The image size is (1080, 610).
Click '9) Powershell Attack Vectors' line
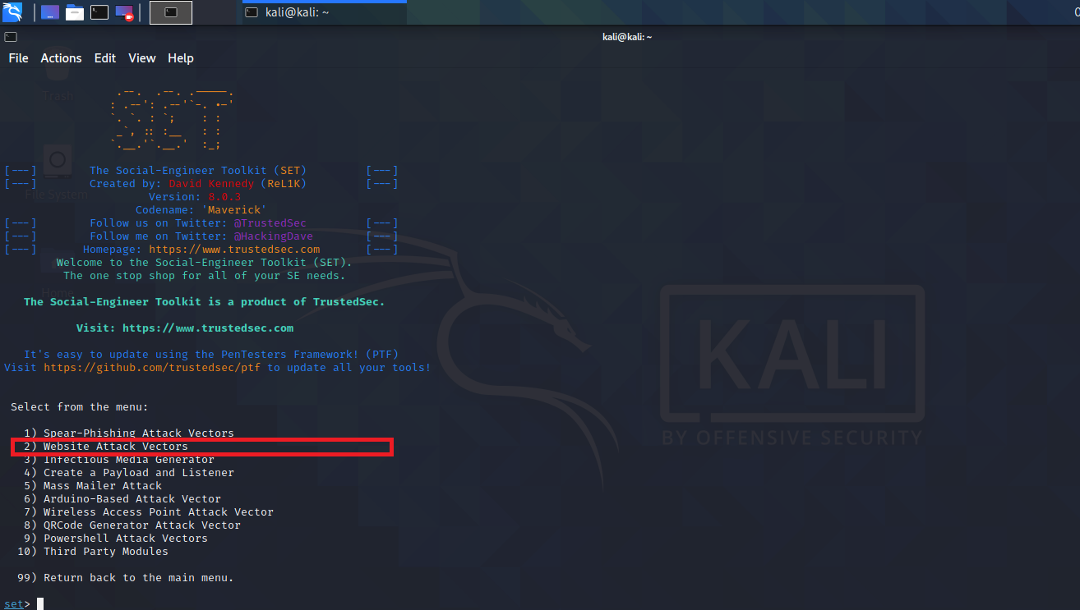(116, 539)
